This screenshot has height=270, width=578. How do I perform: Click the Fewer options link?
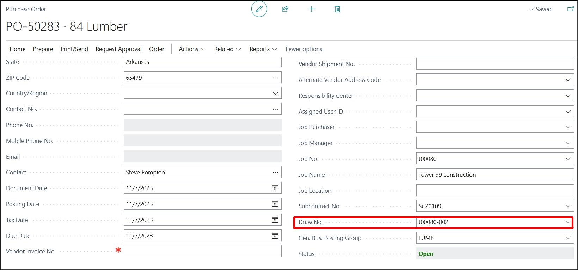point(303,49)
